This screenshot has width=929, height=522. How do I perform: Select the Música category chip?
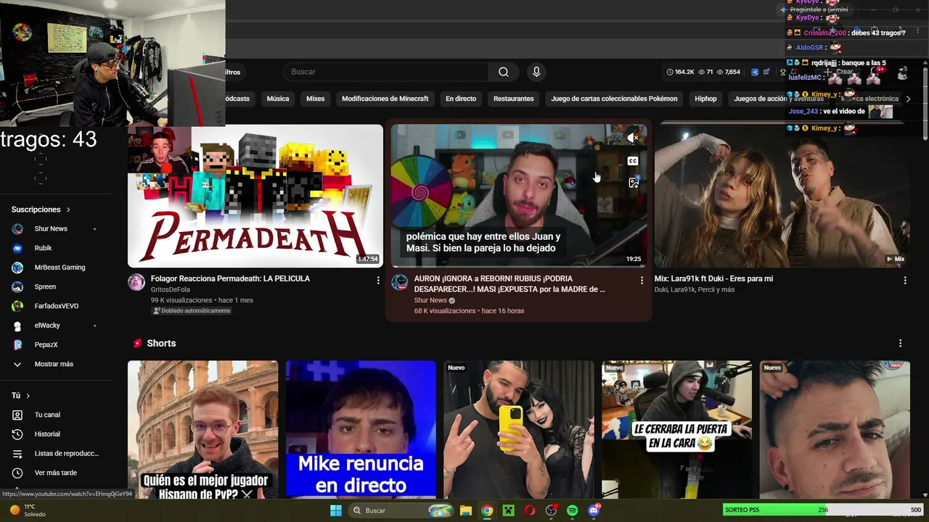[278, 99]
